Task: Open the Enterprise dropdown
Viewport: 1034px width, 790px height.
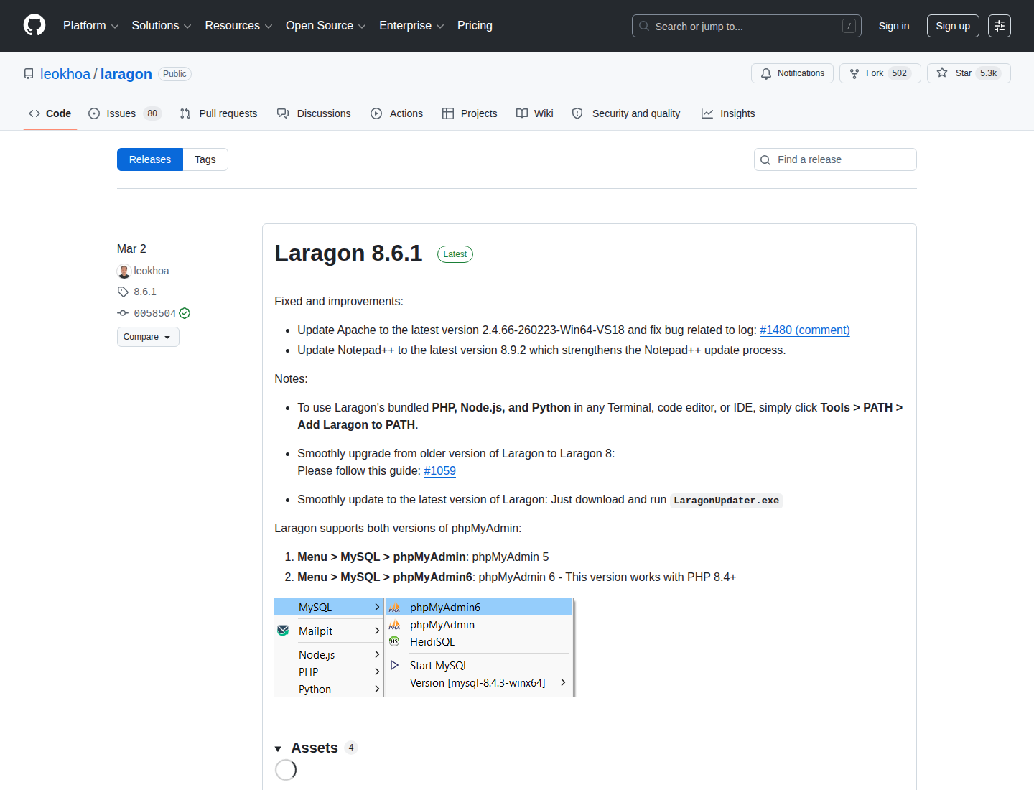Action: tap(411, 25)
